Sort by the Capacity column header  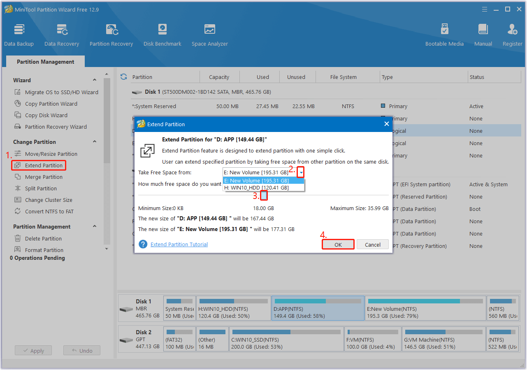219,77
